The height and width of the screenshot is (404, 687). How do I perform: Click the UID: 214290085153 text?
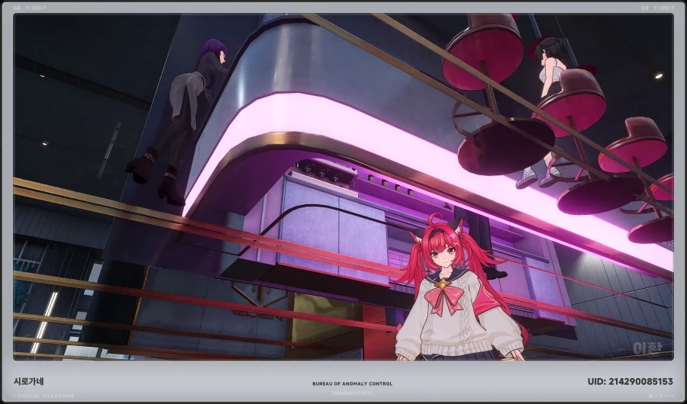pos(630,382)
